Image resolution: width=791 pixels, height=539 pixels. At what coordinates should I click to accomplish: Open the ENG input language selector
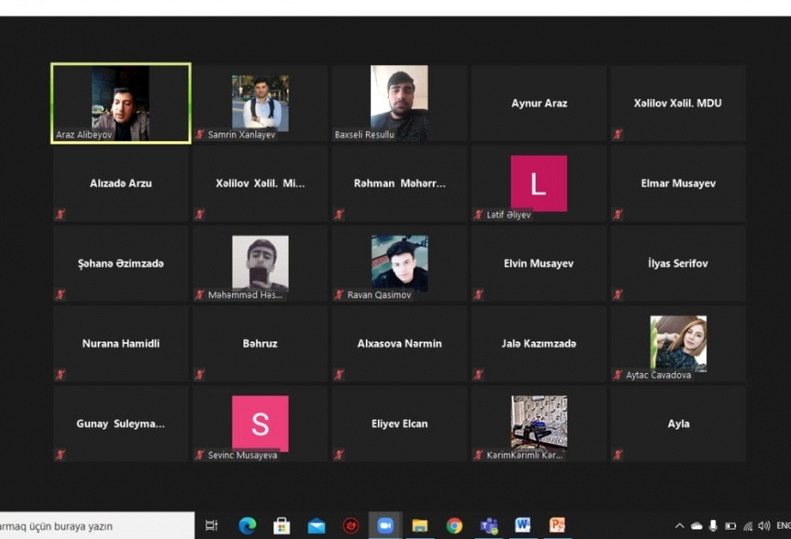click(x=783, y=526)
